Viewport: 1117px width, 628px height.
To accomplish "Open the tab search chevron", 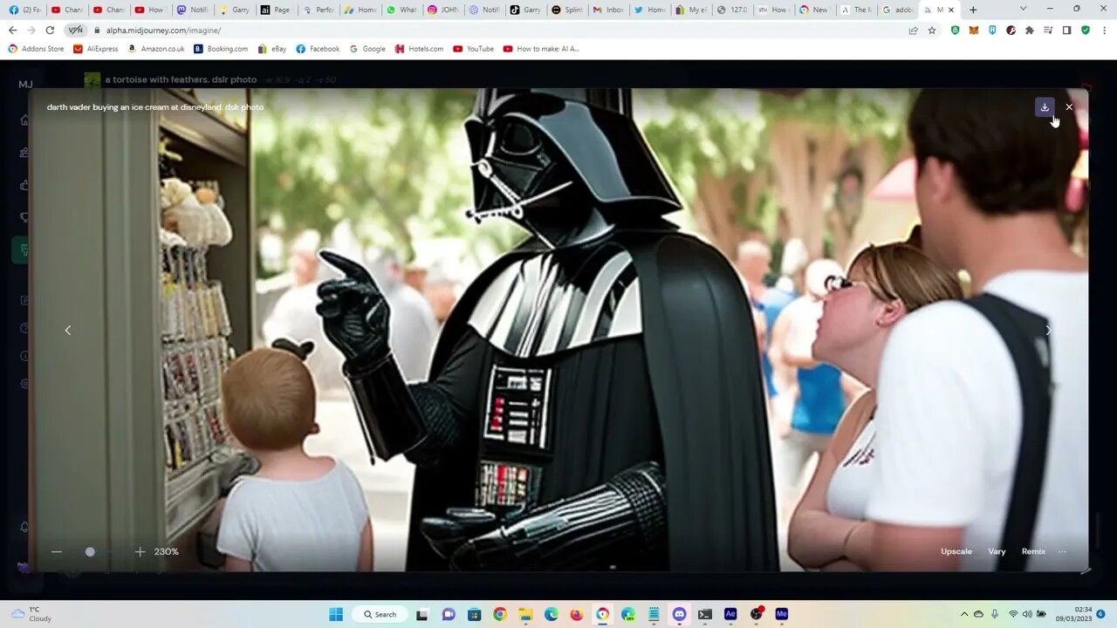I will pyautogui.click(x=1024, y=9).
